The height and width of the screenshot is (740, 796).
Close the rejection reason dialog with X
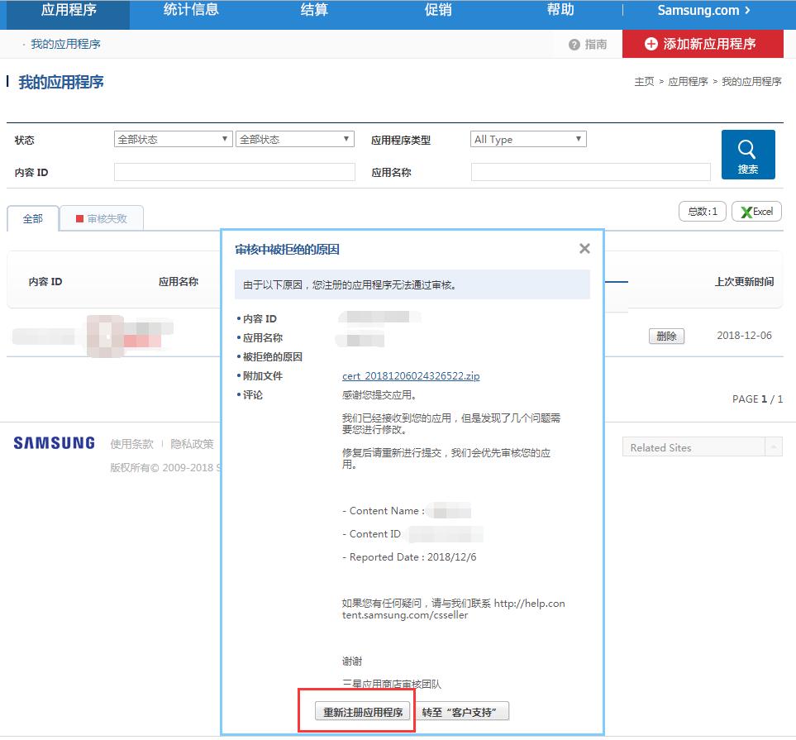click(584, 248)
